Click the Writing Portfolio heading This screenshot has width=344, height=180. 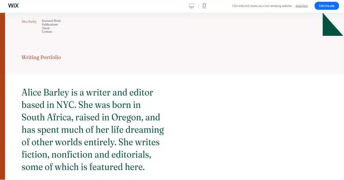(x=41, y=58)
